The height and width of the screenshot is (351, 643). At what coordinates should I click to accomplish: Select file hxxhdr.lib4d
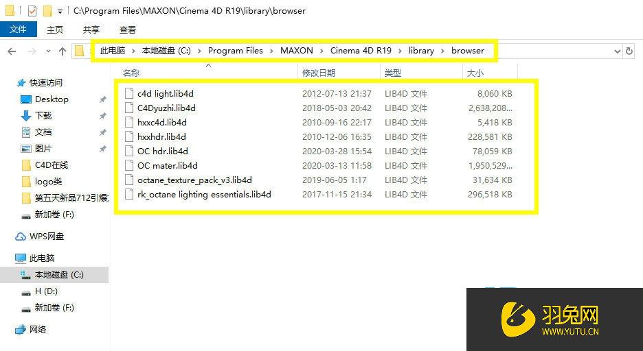click(x=161, y=136)
